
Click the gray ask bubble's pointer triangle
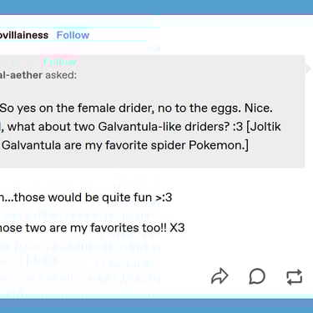308,68
